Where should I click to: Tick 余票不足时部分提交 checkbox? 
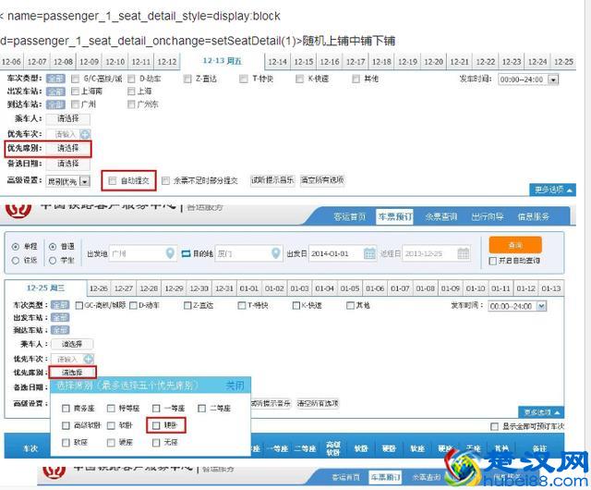[x=165, y=181]
